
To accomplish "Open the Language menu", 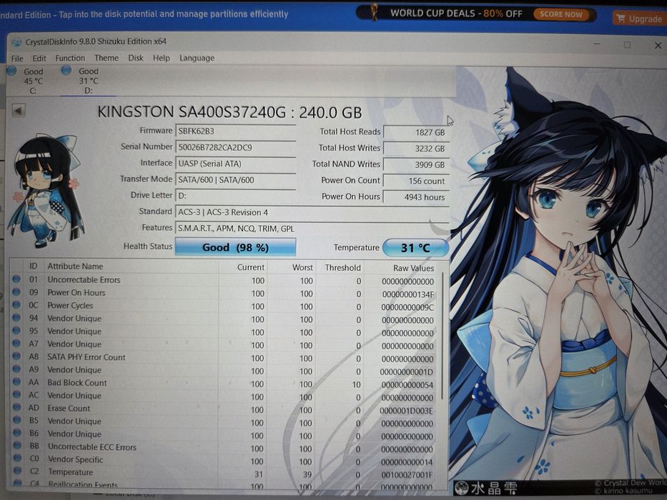I will click(197, 59).
